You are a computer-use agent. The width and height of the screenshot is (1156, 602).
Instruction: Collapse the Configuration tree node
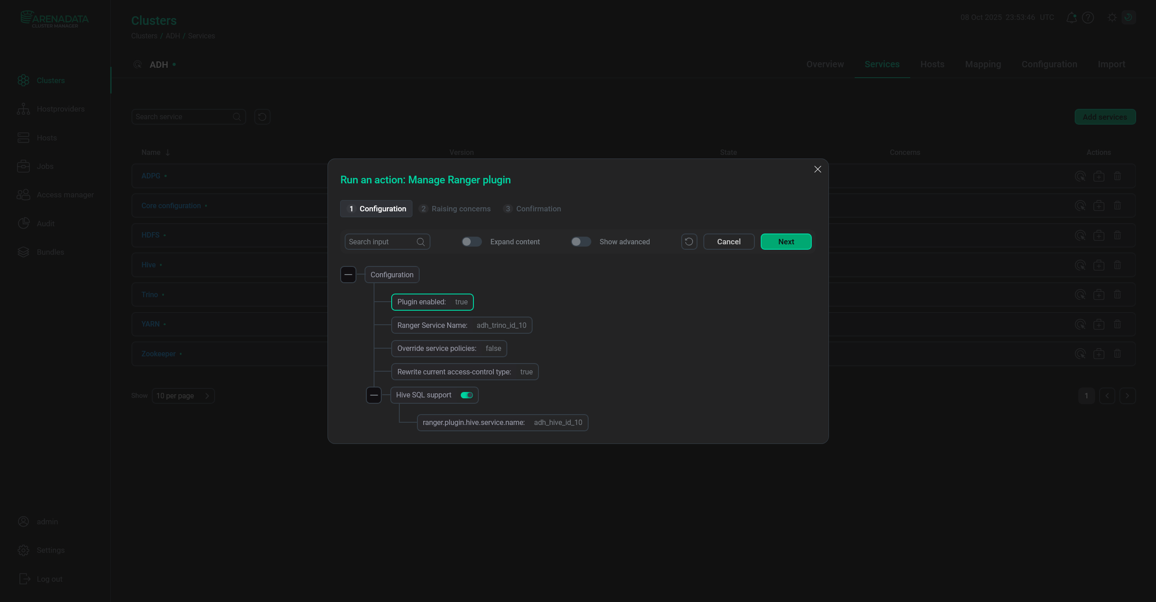click(x=348, y=274)
